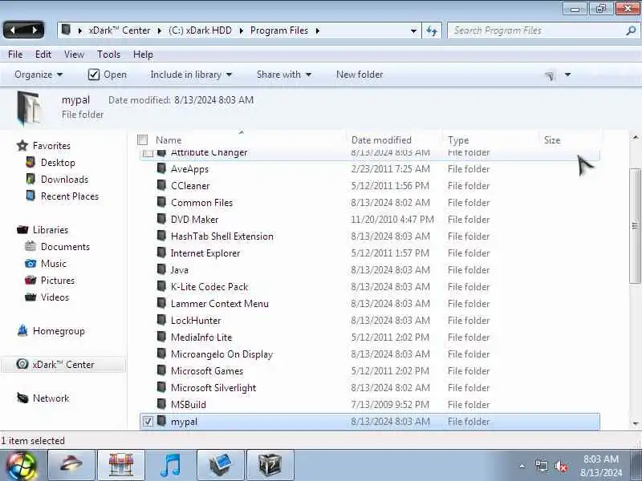This screenshot has height=481, width=642.
Task: Open the Tools menu
Action: point(108,54)
